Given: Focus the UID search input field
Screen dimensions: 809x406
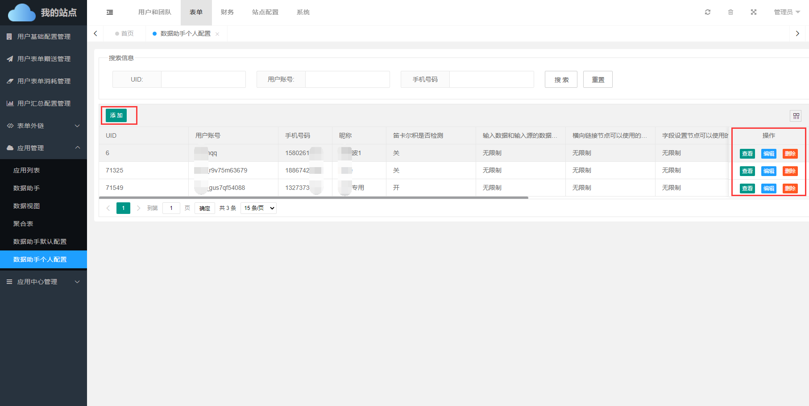Looking at the screenshot, I should (x=203, y=79).
